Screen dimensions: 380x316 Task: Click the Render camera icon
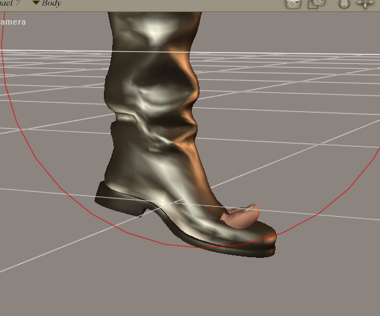click(293, 4)
